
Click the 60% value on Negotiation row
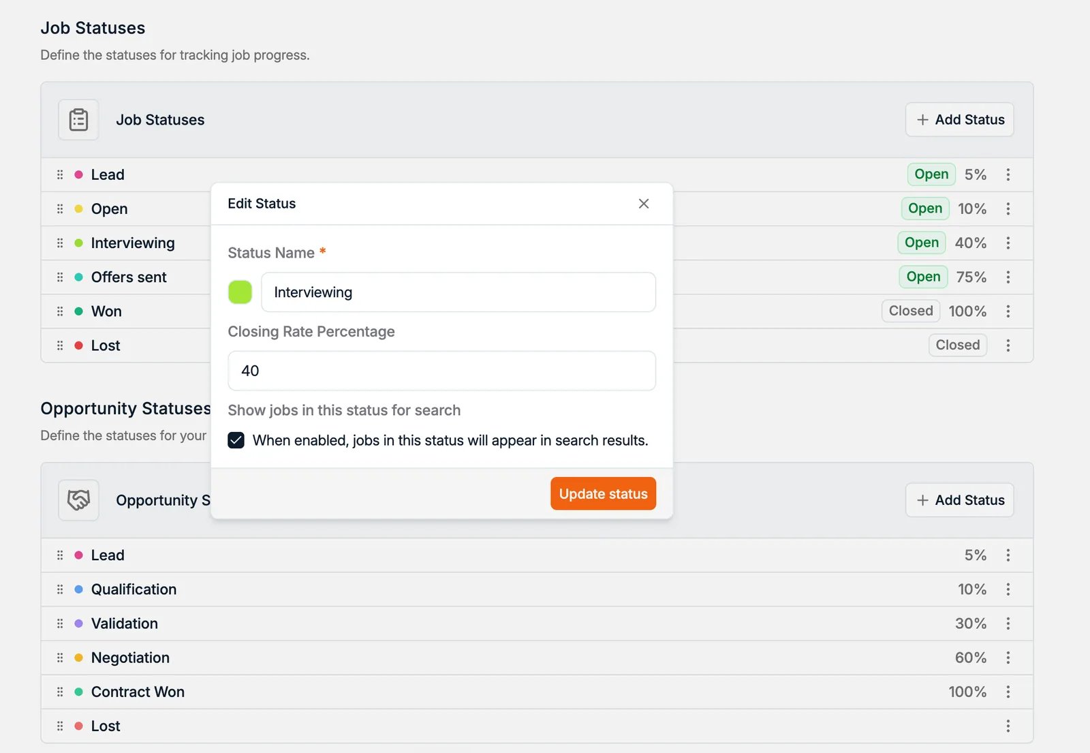pyautogui.click(x=971, y=658)
